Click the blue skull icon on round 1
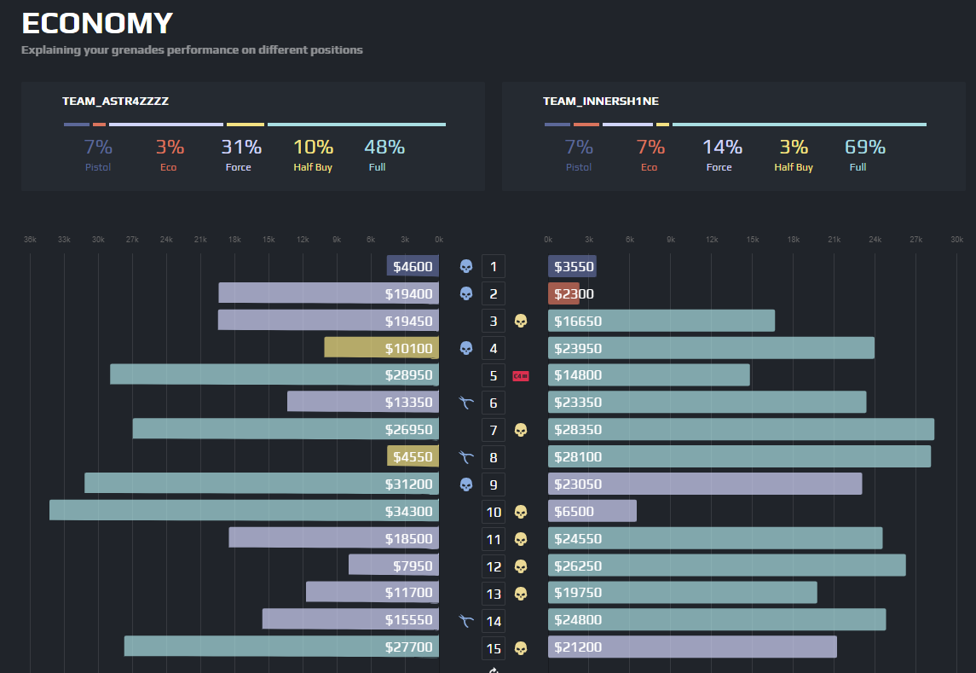Viewport: 976px width, 673px height. [x=465, y=267]
